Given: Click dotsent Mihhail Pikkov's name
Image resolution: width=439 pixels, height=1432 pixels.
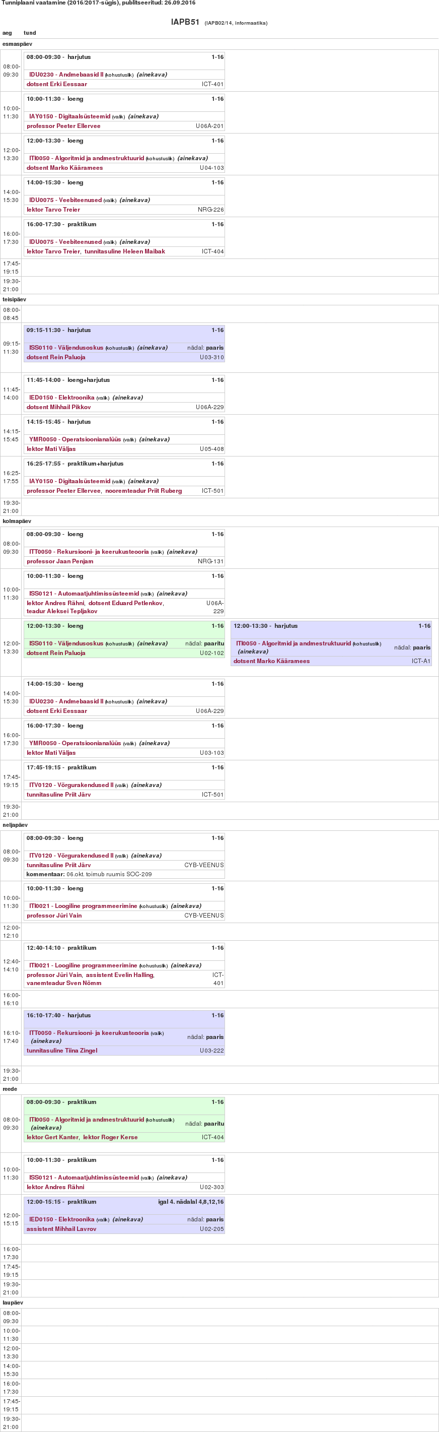Looking at the screenshot, I should click(58, 407).
